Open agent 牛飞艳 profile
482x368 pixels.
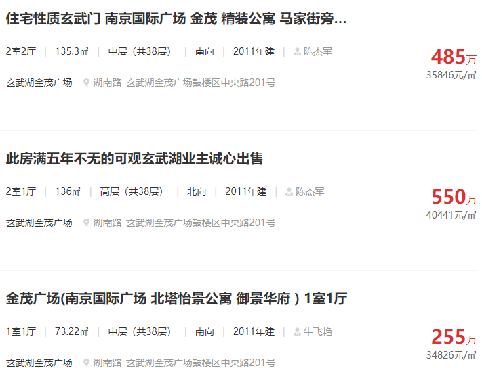click(x=318, y=332)
